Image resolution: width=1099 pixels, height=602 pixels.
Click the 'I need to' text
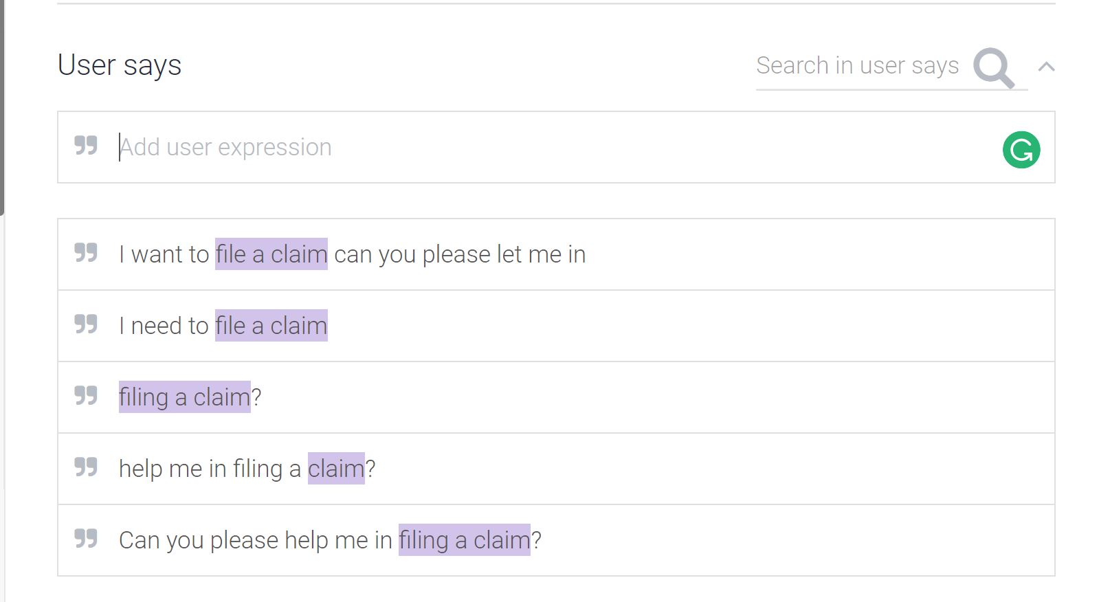coord(164,326)
